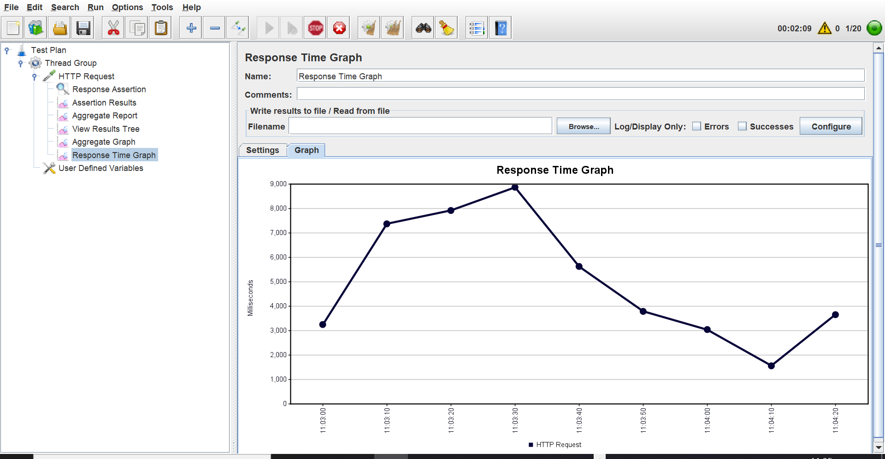The image size is (885, 459).
Task: Click the Configure button
Action: point(831,126)
